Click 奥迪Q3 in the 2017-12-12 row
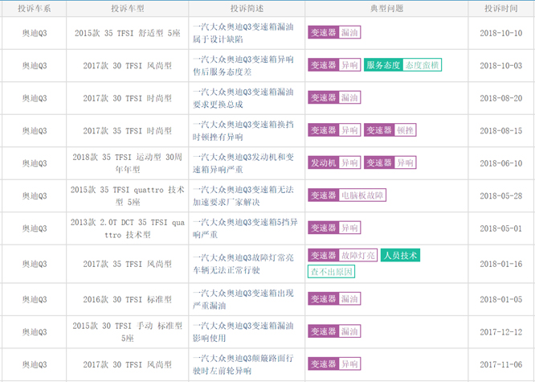This screenshot has width=535, height=382. pyautogui.click(x=35, y=332)
